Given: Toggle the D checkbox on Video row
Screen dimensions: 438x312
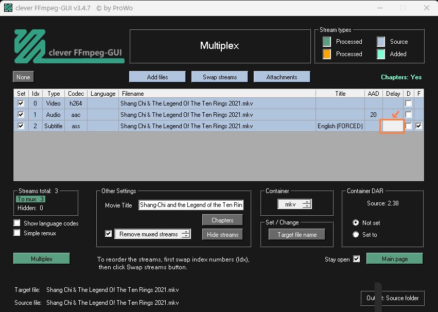Looking at the screenshot, I should (408, 103).
